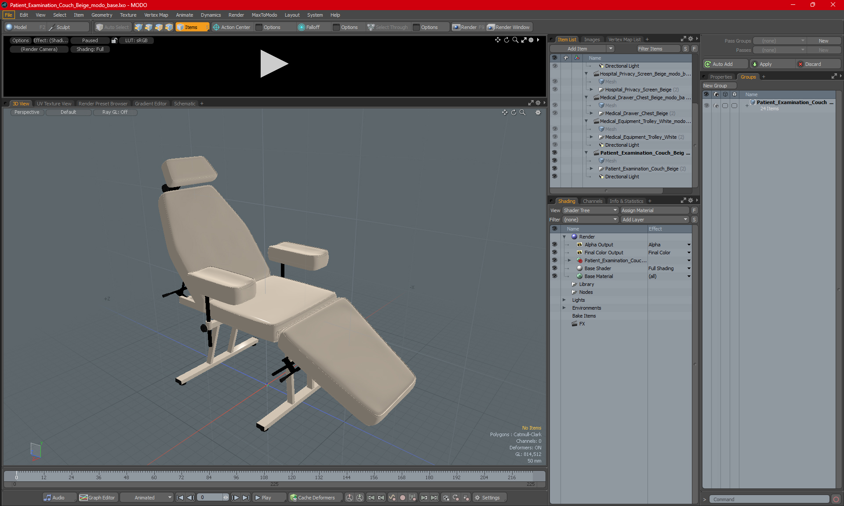This screenshot has height=506, width=844.
Task: Open the Graph Editor
Action: click(x=98, y=498)
